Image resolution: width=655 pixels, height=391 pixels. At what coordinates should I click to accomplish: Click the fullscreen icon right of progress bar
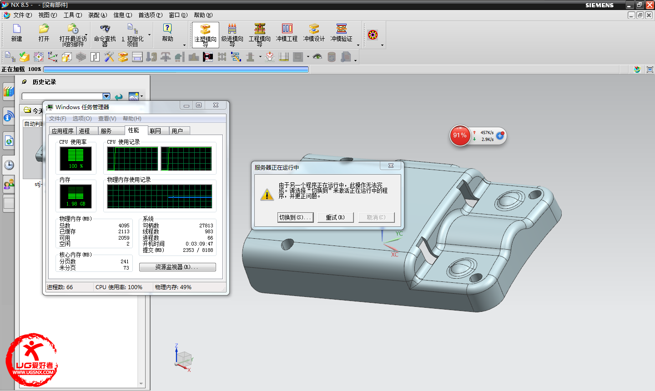coord(650,70)
